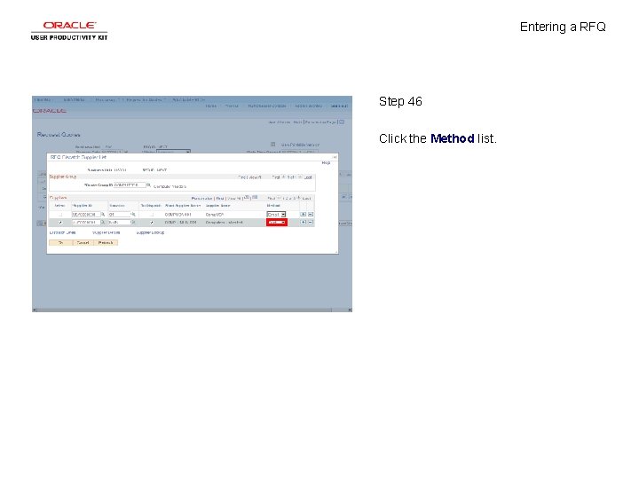Click the Help link in the dialog
639x479 pixels.
point(326,163)
